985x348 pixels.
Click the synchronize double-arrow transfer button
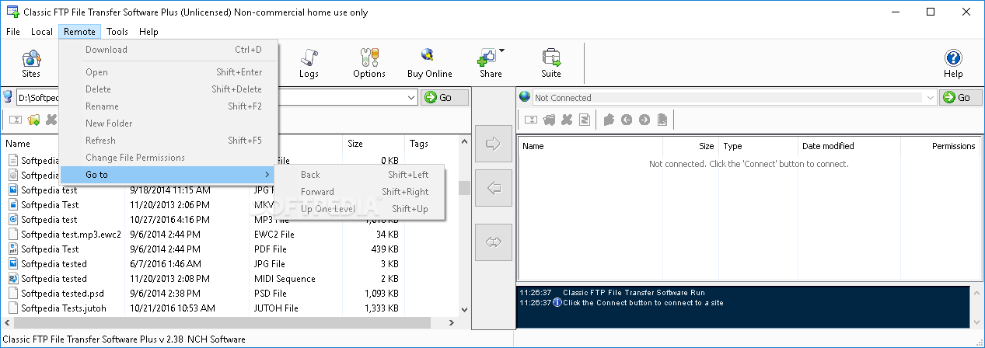[x=493, y=242]
